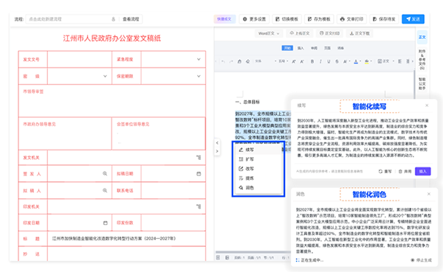
Task: Click calendar icon in 拟稿日期 field
Action: (x=199, y=173)
